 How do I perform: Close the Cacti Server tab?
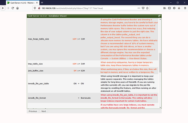37,3
